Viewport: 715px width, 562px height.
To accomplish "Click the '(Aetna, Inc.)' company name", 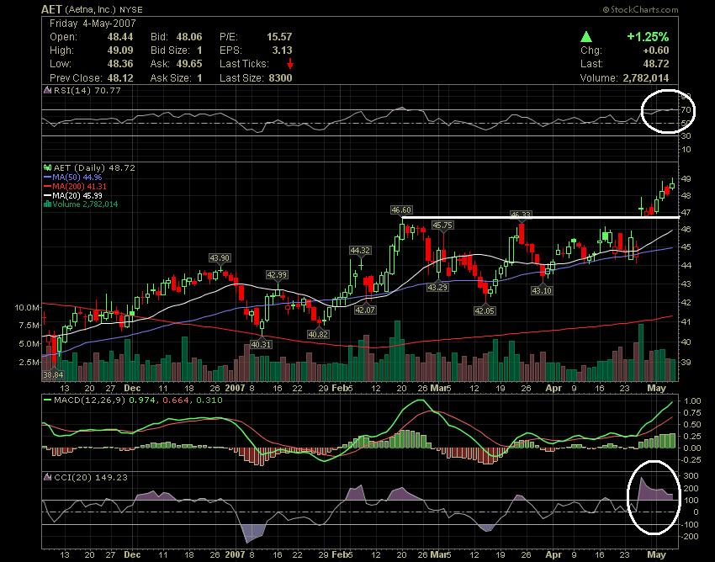I will (x=90, y=9).
